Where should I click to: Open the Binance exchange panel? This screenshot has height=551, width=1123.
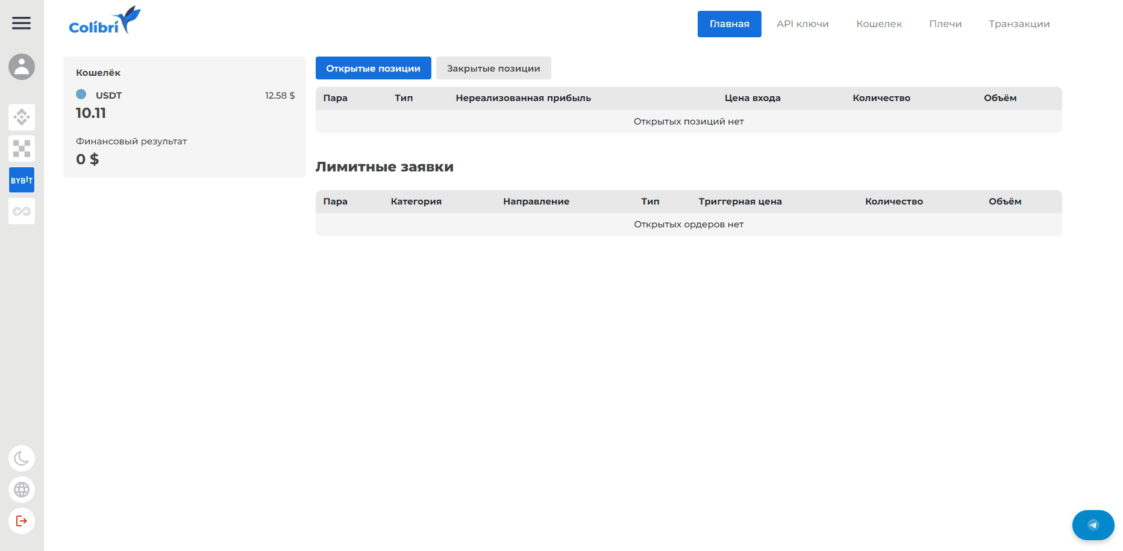22,117
